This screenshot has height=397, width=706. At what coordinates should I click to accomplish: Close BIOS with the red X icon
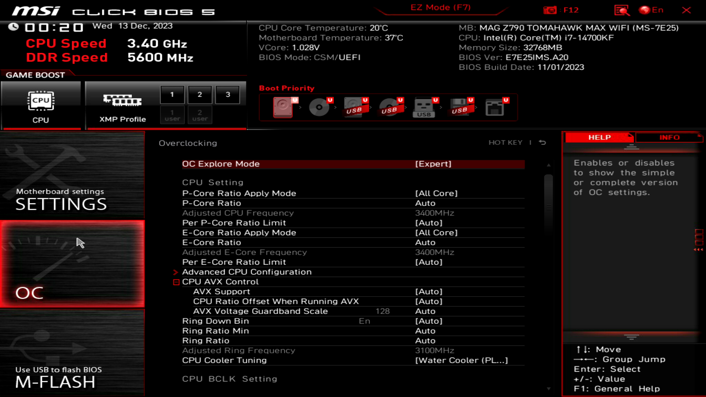[x=686, y=10]
